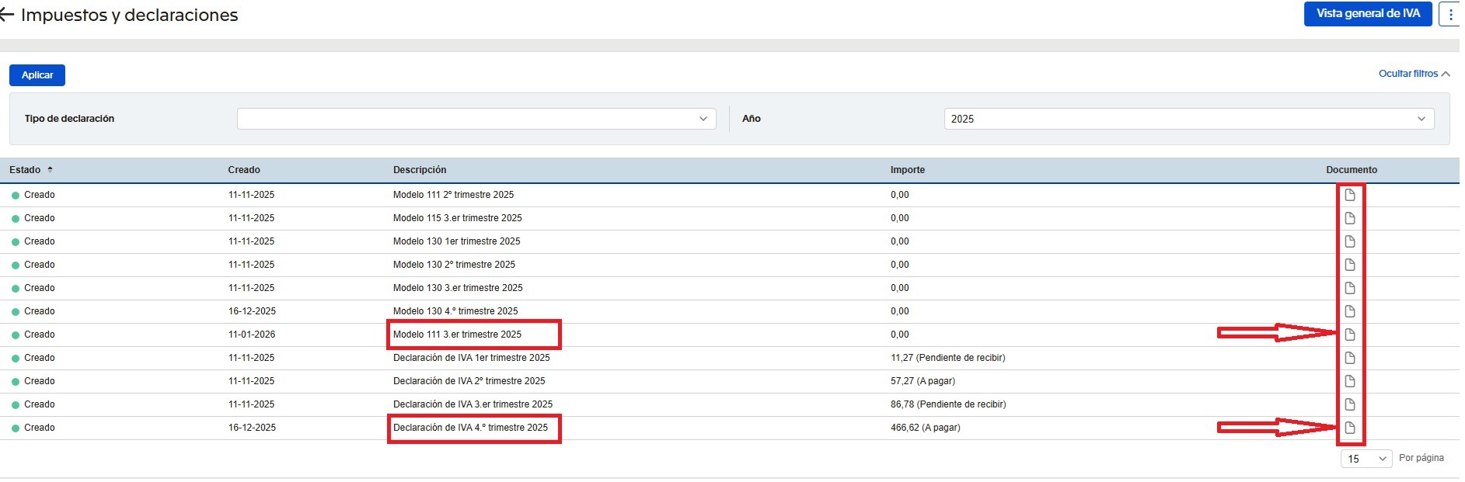The height and width of the screenshot is (482, 1465).
Task: Click the Creado column header
Action: 244,170
